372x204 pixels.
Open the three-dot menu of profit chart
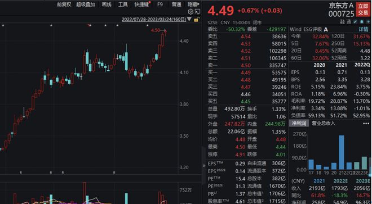click(x=366, y=124)
